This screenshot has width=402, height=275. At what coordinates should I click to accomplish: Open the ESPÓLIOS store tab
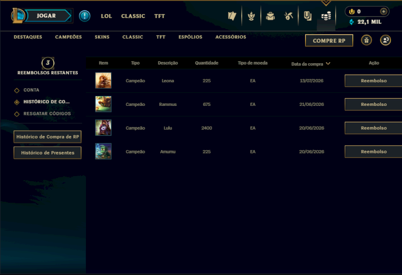tap(190, 37)
